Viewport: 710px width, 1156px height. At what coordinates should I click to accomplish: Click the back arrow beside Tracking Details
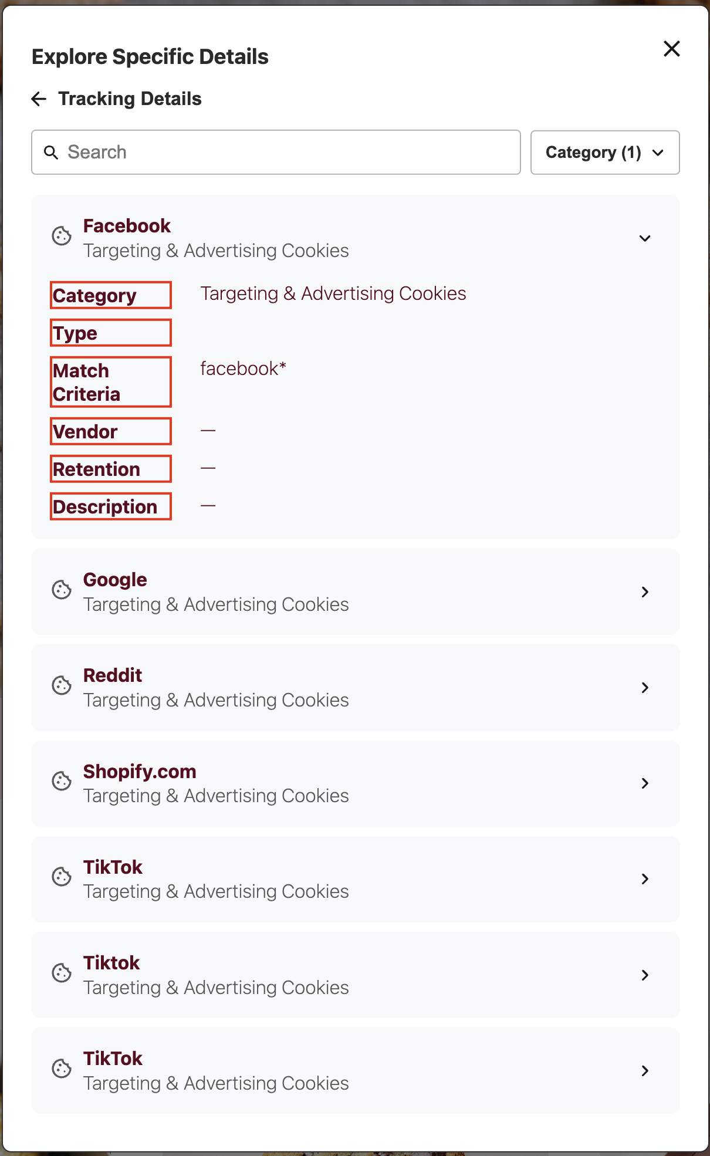pyautogui.click(x=39, y=99)
